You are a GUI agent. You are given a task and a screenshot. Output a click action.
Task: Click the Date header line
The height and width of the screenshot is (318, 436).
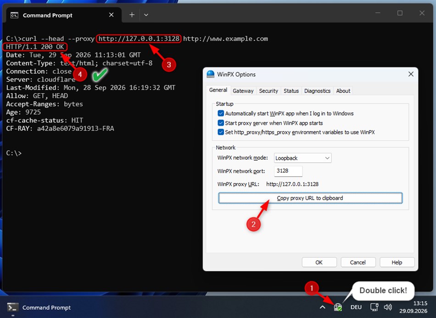click(73, 55)
